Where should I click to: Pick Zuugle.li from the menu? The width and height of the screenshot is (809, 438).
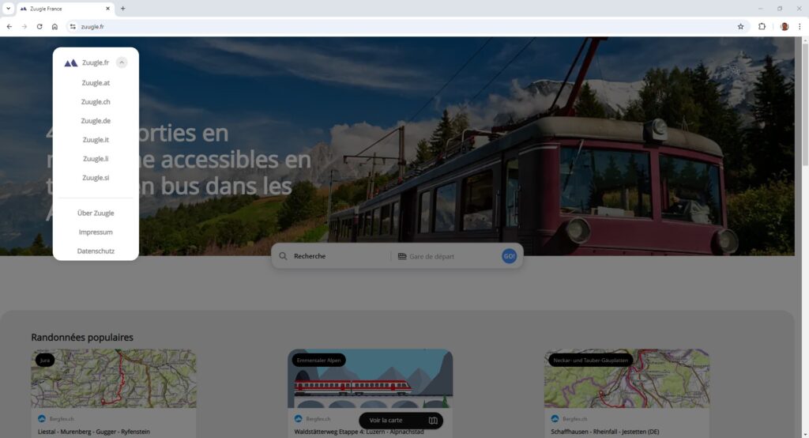click(96, 159)
